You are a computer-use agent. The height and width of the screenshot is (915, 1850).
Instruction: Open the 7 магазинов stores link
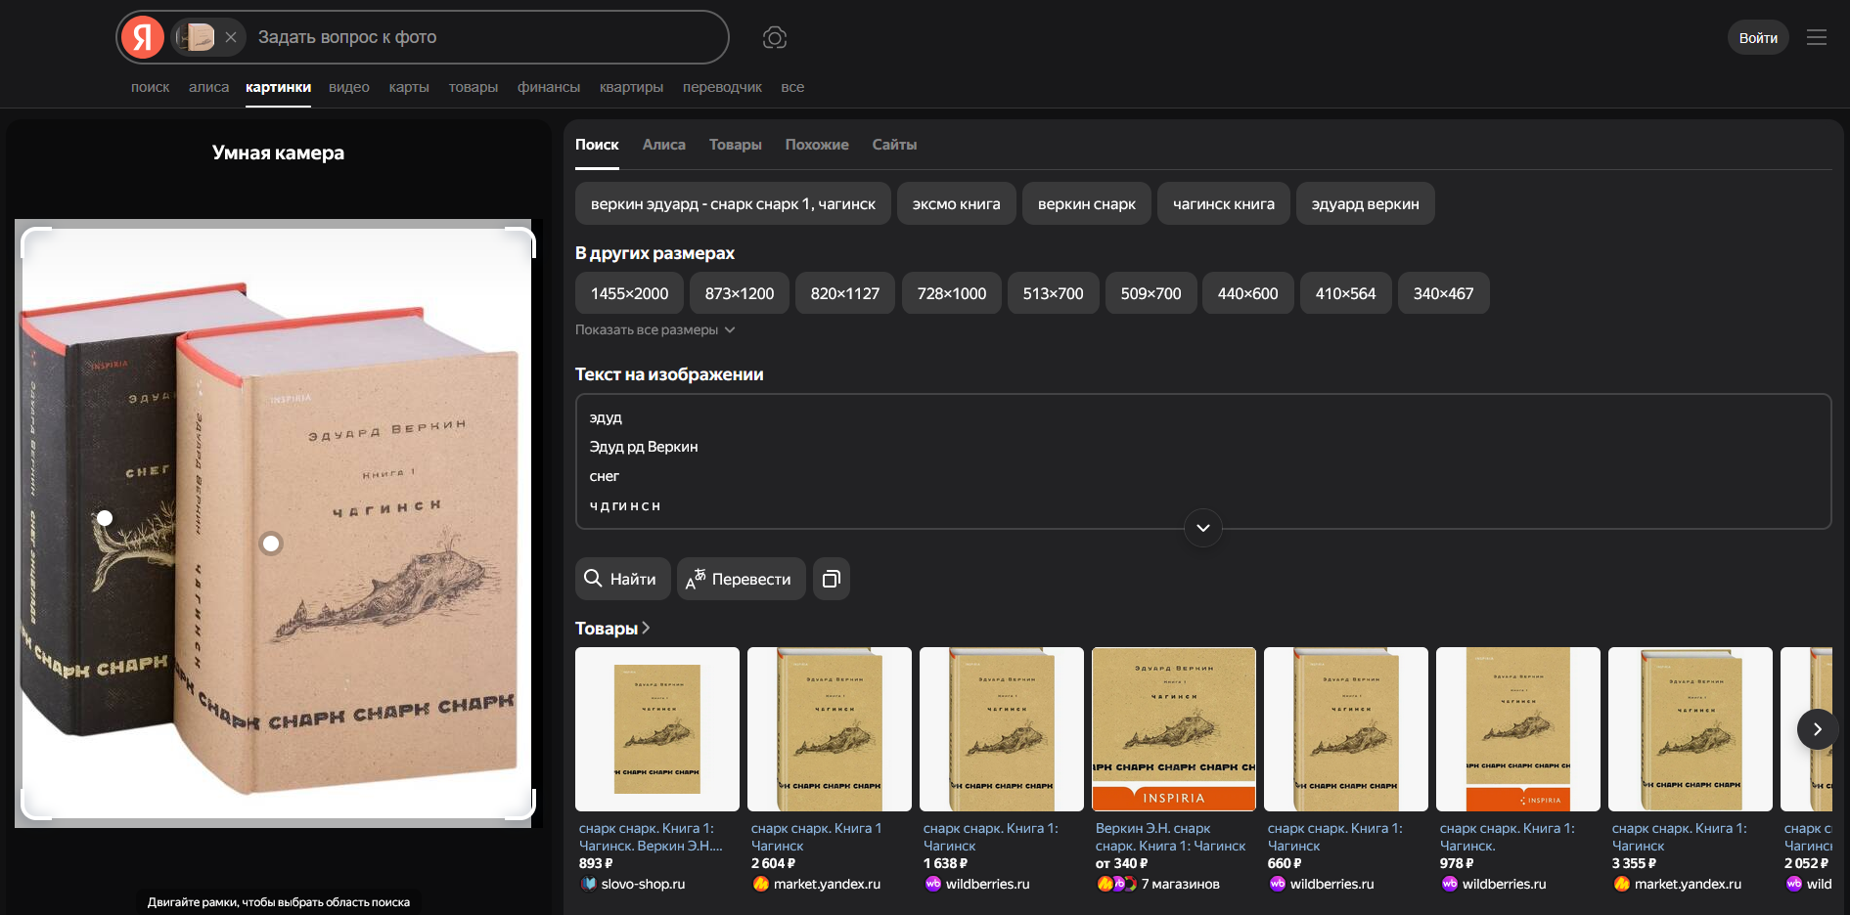(x=1158, y=884)
